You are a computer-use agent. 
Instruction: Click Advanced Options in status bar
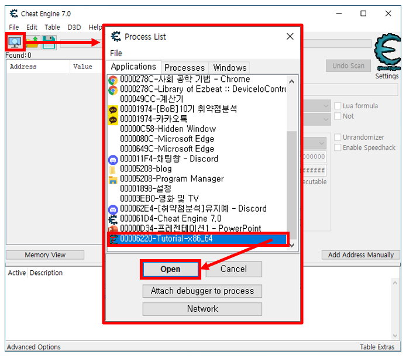[34, 347]
